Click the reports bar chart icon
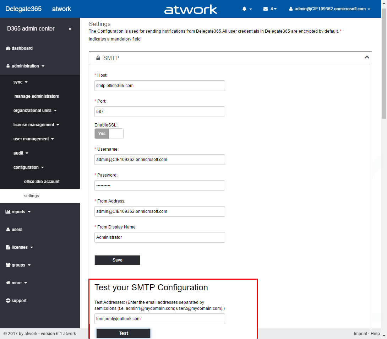The image size is (387, 339). click(8, 212)
